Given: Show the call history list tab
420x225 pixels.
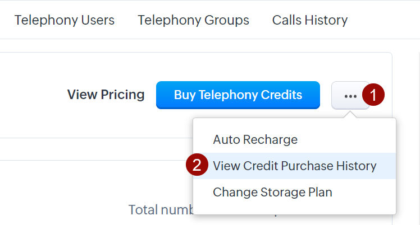Looking at the screenshot, I should [309, 20].
